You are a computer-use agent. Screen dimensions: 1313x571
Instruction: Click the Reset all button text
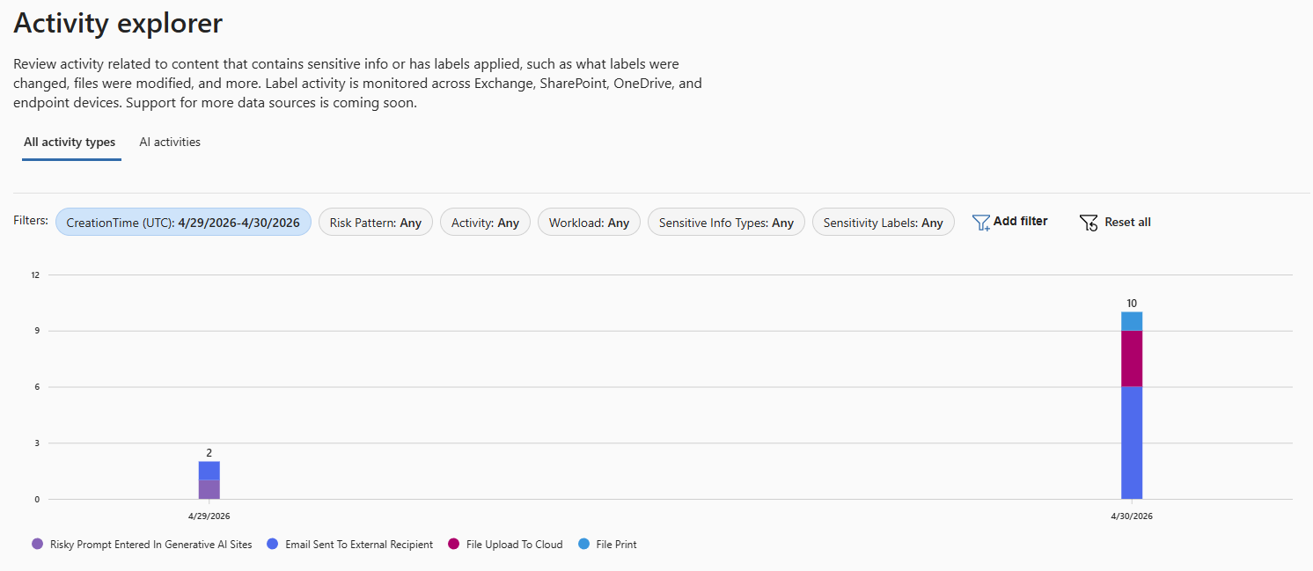1127,223
